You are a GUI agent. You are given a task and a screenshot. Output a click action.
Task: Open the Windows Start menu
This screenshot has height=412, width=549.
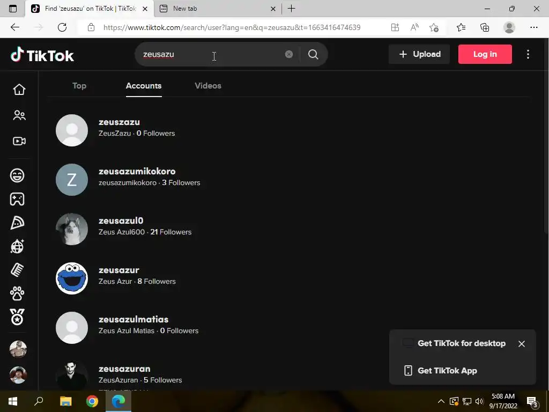13,401
